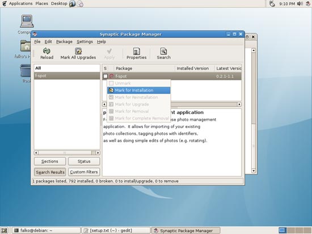312x234 pixels.
Task: Switch to setup.txt gedit in taskbar
Action: click(116, 231)
